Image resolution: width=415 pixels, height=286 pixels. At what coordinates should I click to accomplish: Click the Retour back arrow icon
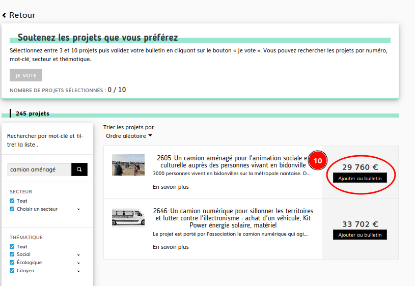(4, 15)
